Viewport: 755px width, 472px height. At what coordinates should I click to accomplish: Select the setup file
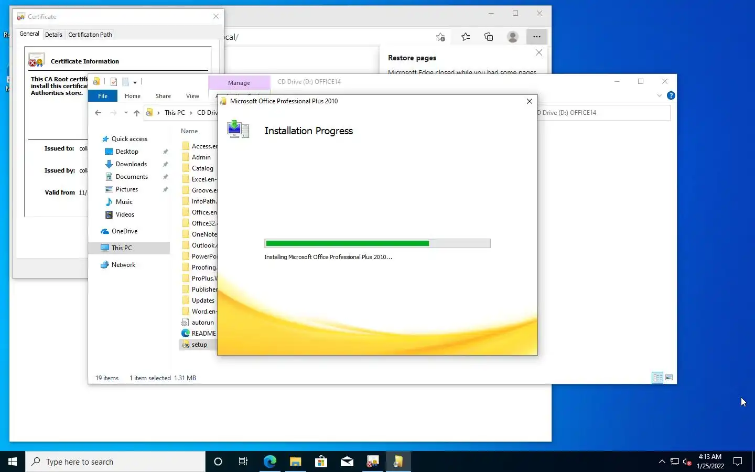[x=199, y=345]
